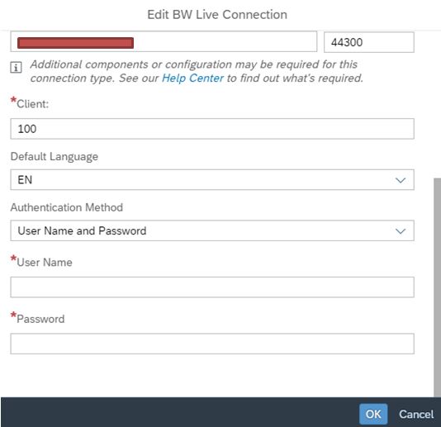Open the Default Language combo box showing EN
The image size is (441, 427).
pos(212,180)
